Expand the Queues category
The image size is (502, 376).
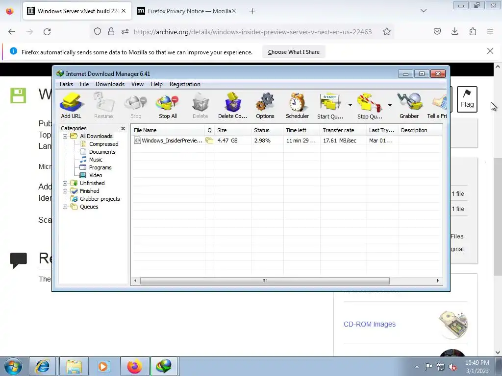point(65,207)
